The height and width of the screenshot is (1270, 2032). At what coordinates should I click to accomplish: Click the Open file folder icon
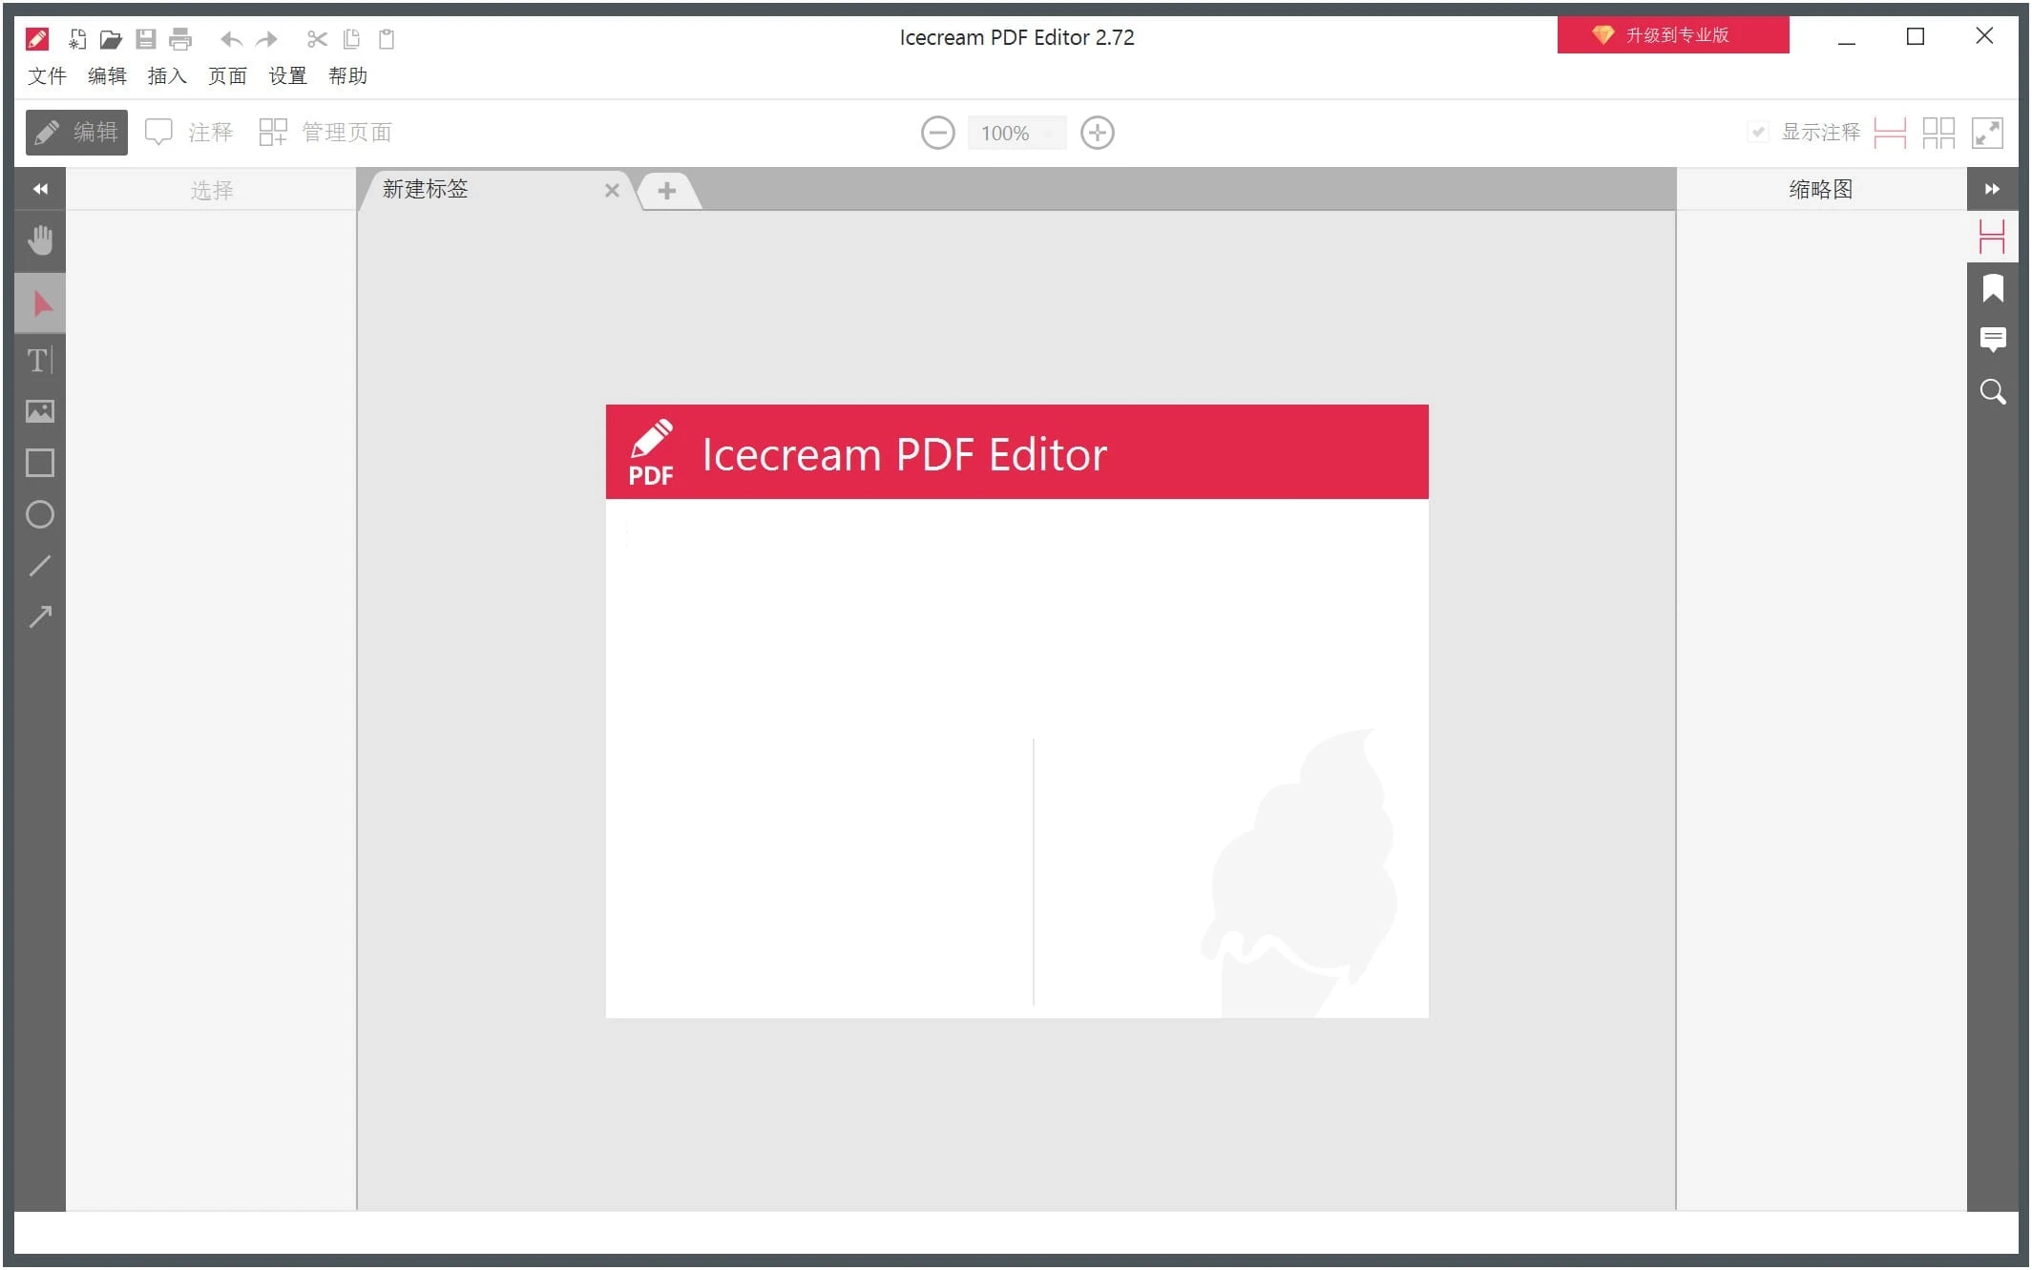tap(111, 39)
